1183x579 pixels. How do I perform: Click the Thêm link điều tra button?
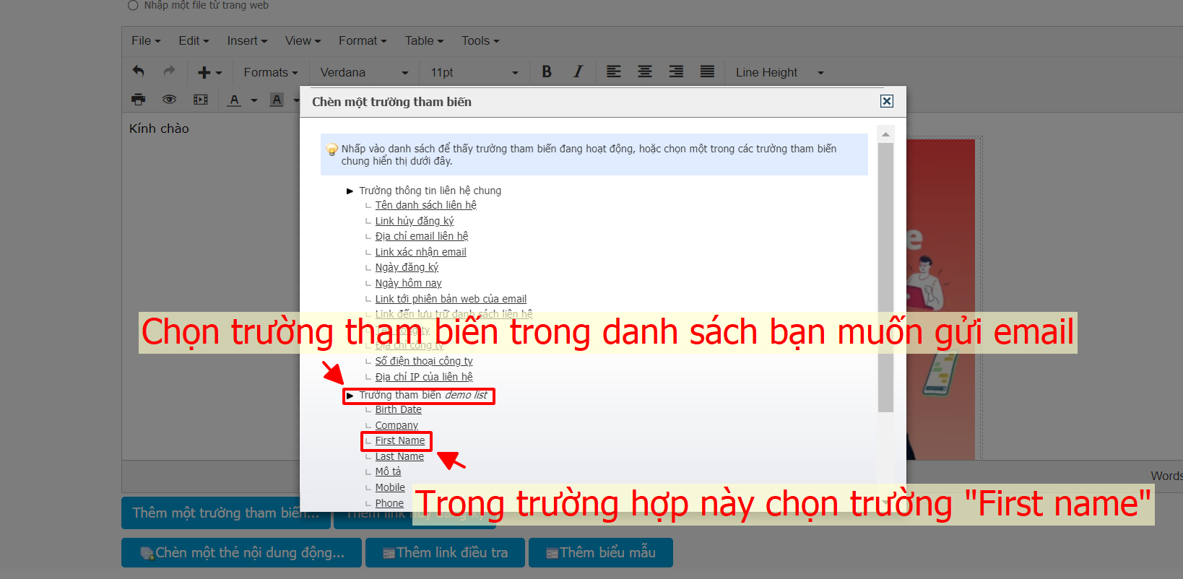(x=445, y=552)
